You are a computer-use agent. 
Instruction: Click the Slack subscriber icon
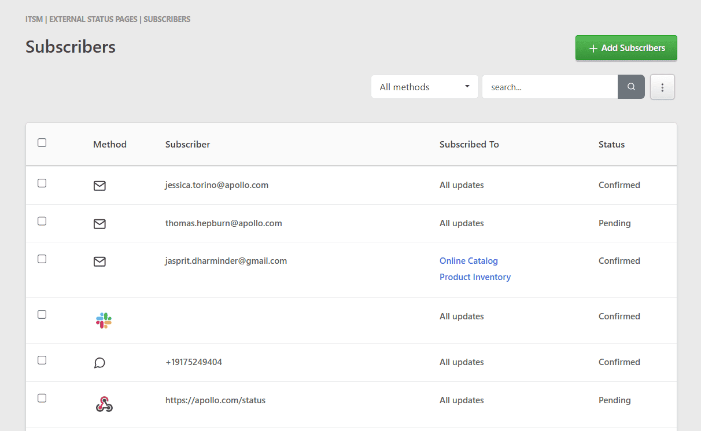coord(104,321)
